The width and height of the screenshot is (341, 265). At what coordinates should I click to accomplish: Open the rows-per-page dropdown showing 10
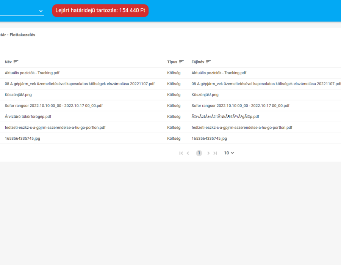tap(229, 153)
